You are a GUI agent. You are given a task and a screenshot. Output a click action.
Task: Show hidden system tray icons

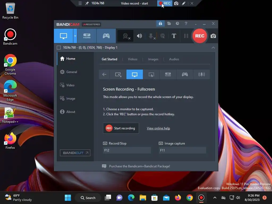pos(215,198)
